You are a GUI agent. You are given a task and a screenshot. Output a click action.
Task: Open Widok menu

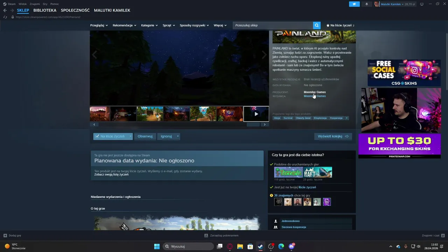(23, 4)
